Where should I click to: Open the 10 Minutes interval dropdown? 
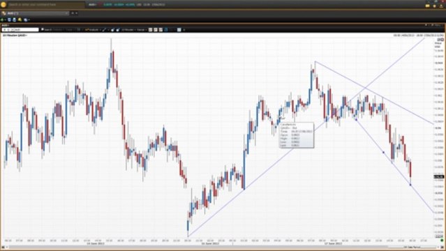point(128,29)
